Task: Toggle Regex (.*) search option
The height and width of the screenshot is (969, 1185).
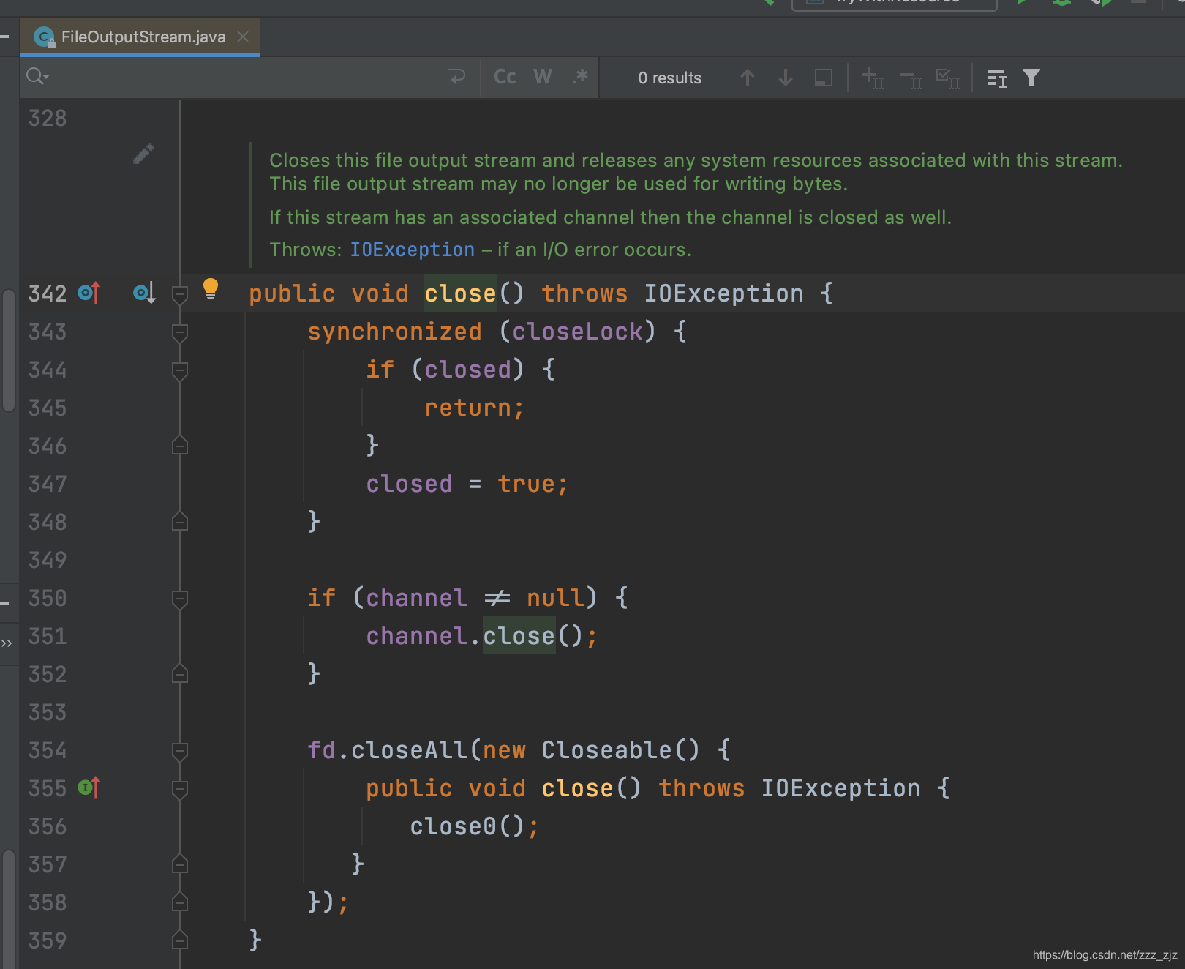Action: click(x=581, y=77)
